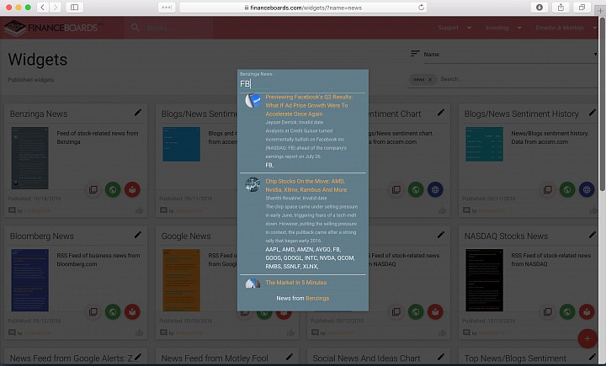Open the Bloomberg News card title
This screenshot has width=606, height=366.
[x=42, y=236]
